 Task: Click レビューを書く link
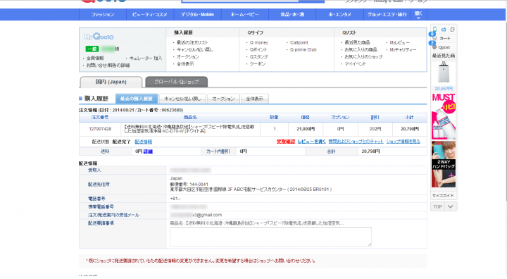pos(312,142)
